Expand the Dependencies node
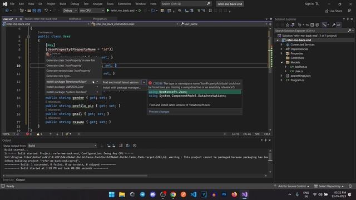Image resolution: width=356 pixels, height=200 pixels. click(x=281, y=49)
